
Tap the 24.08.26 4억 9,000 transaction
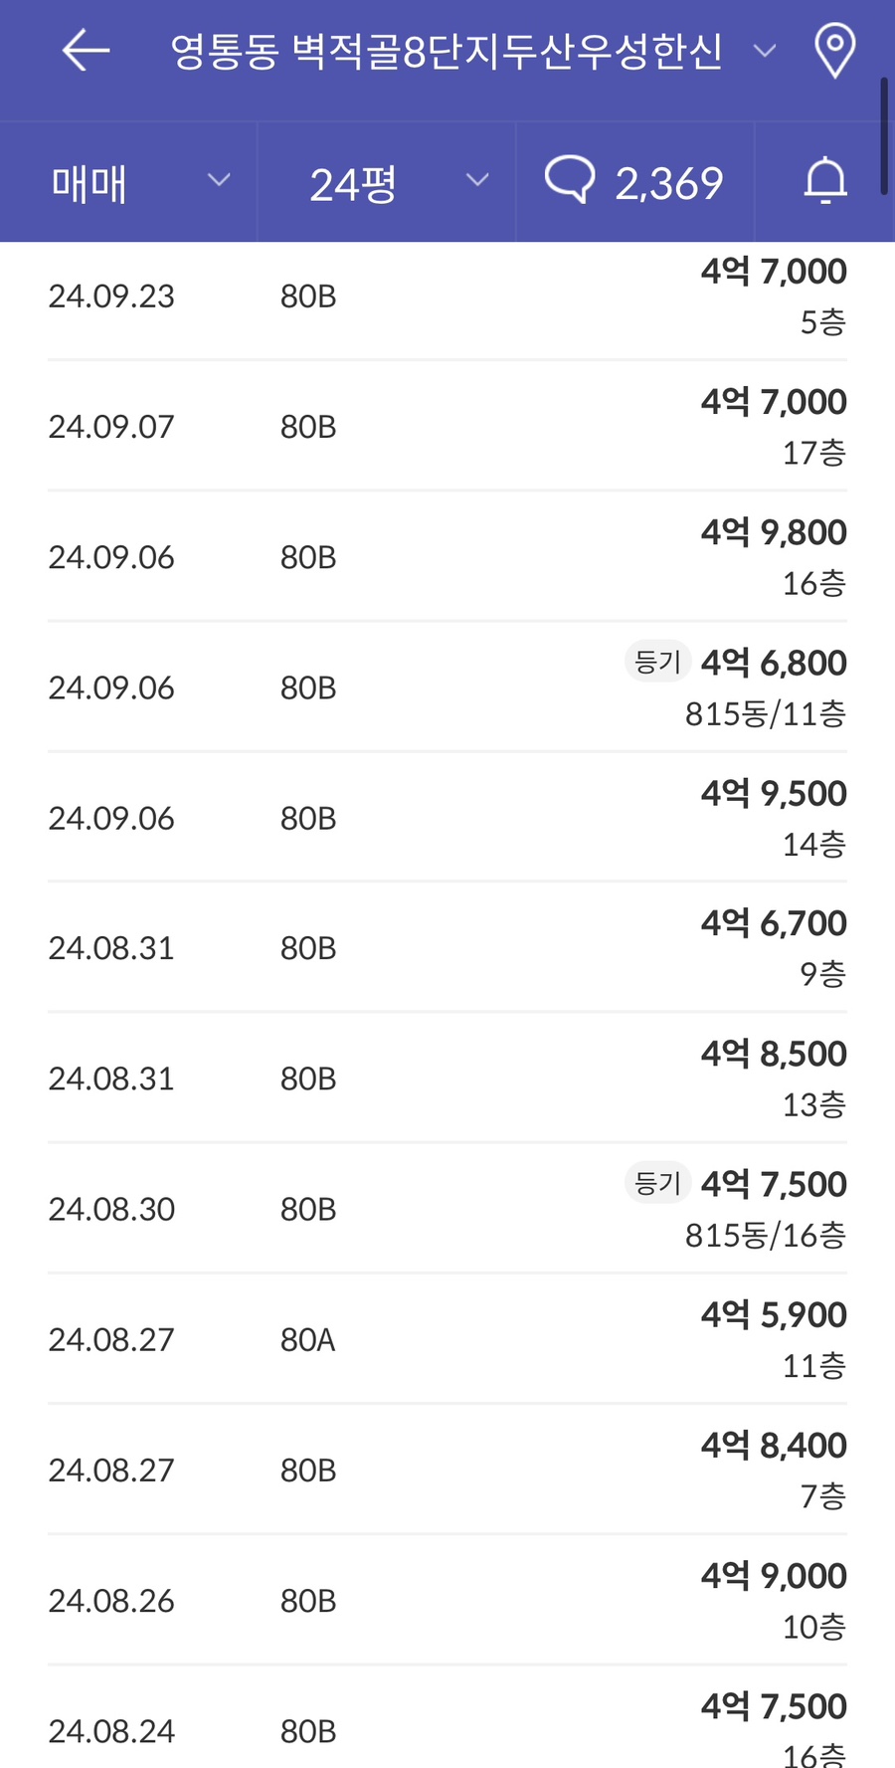point(447,1600)
